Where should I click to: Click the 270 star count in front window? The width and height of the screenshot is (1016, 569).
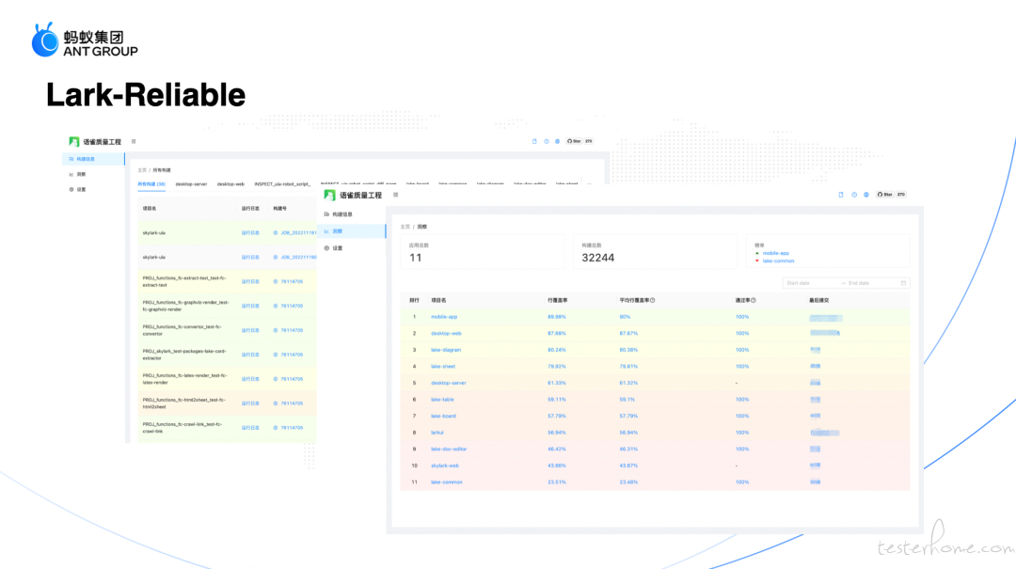click(x=900, y=195)
